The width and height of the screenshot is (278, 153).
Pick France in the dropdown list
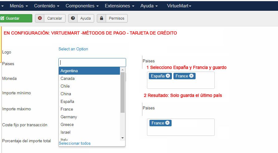[89, 109]
